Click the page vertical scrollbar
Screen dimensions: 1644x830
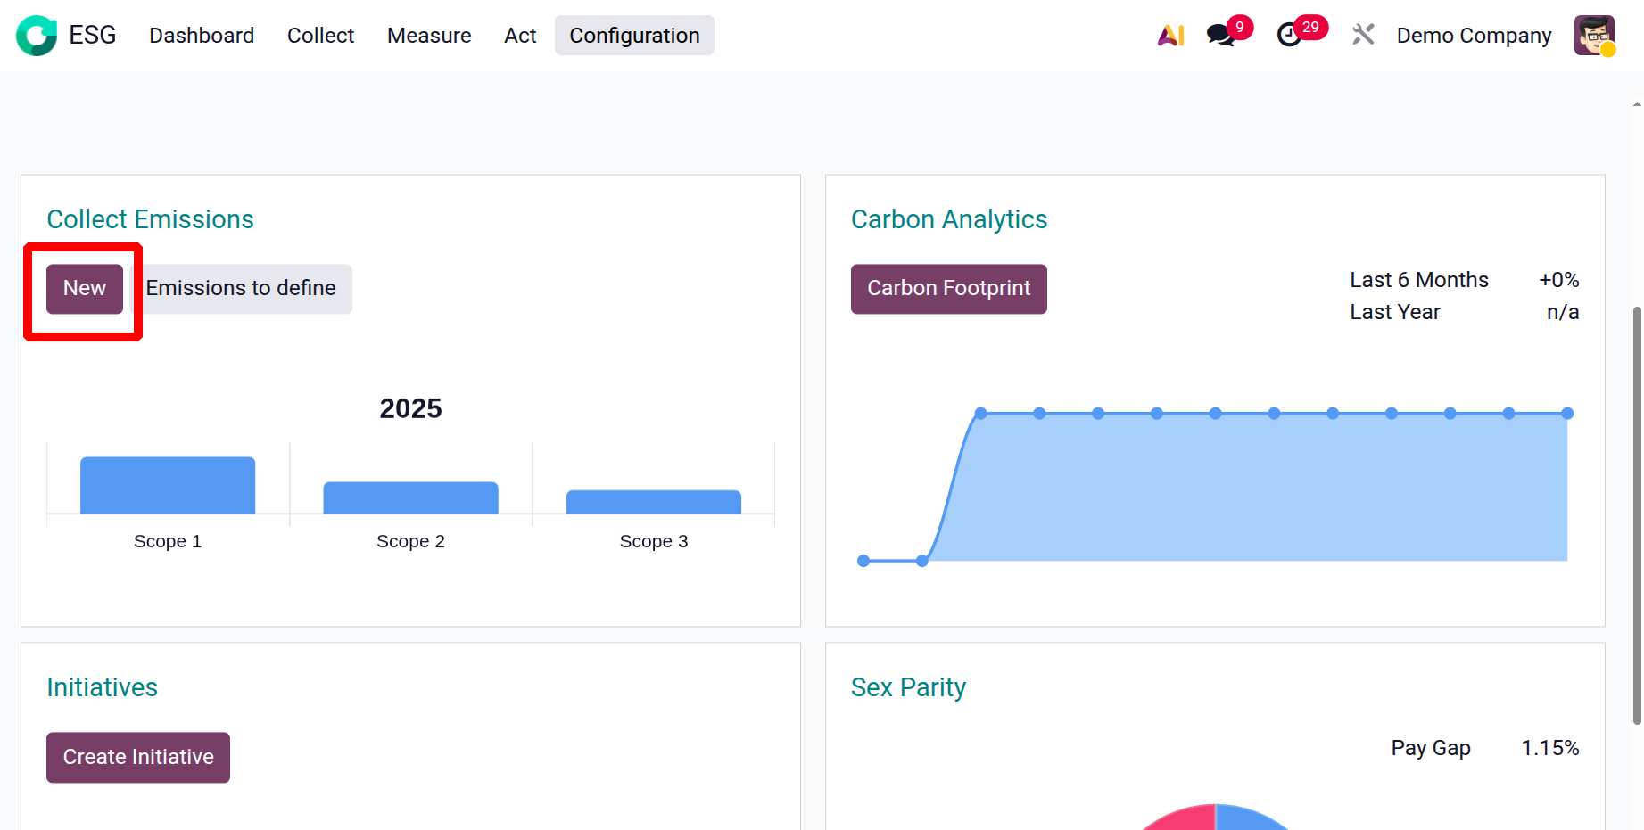click(x=1637, y=515)
